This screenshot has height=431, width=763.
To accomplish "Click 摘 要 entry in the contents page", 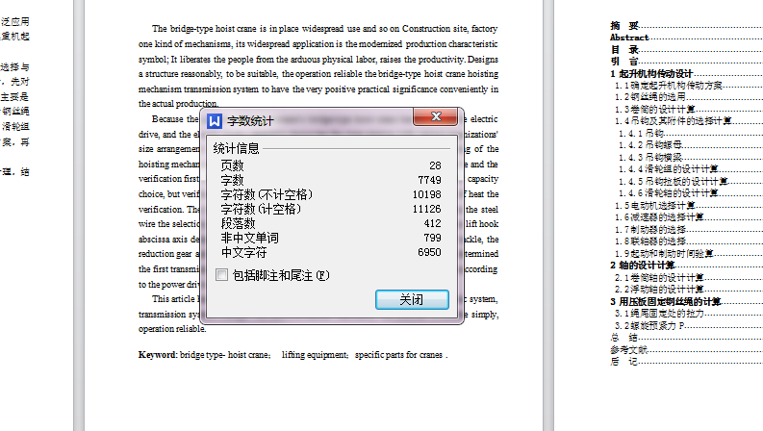I will click(686, 26).
